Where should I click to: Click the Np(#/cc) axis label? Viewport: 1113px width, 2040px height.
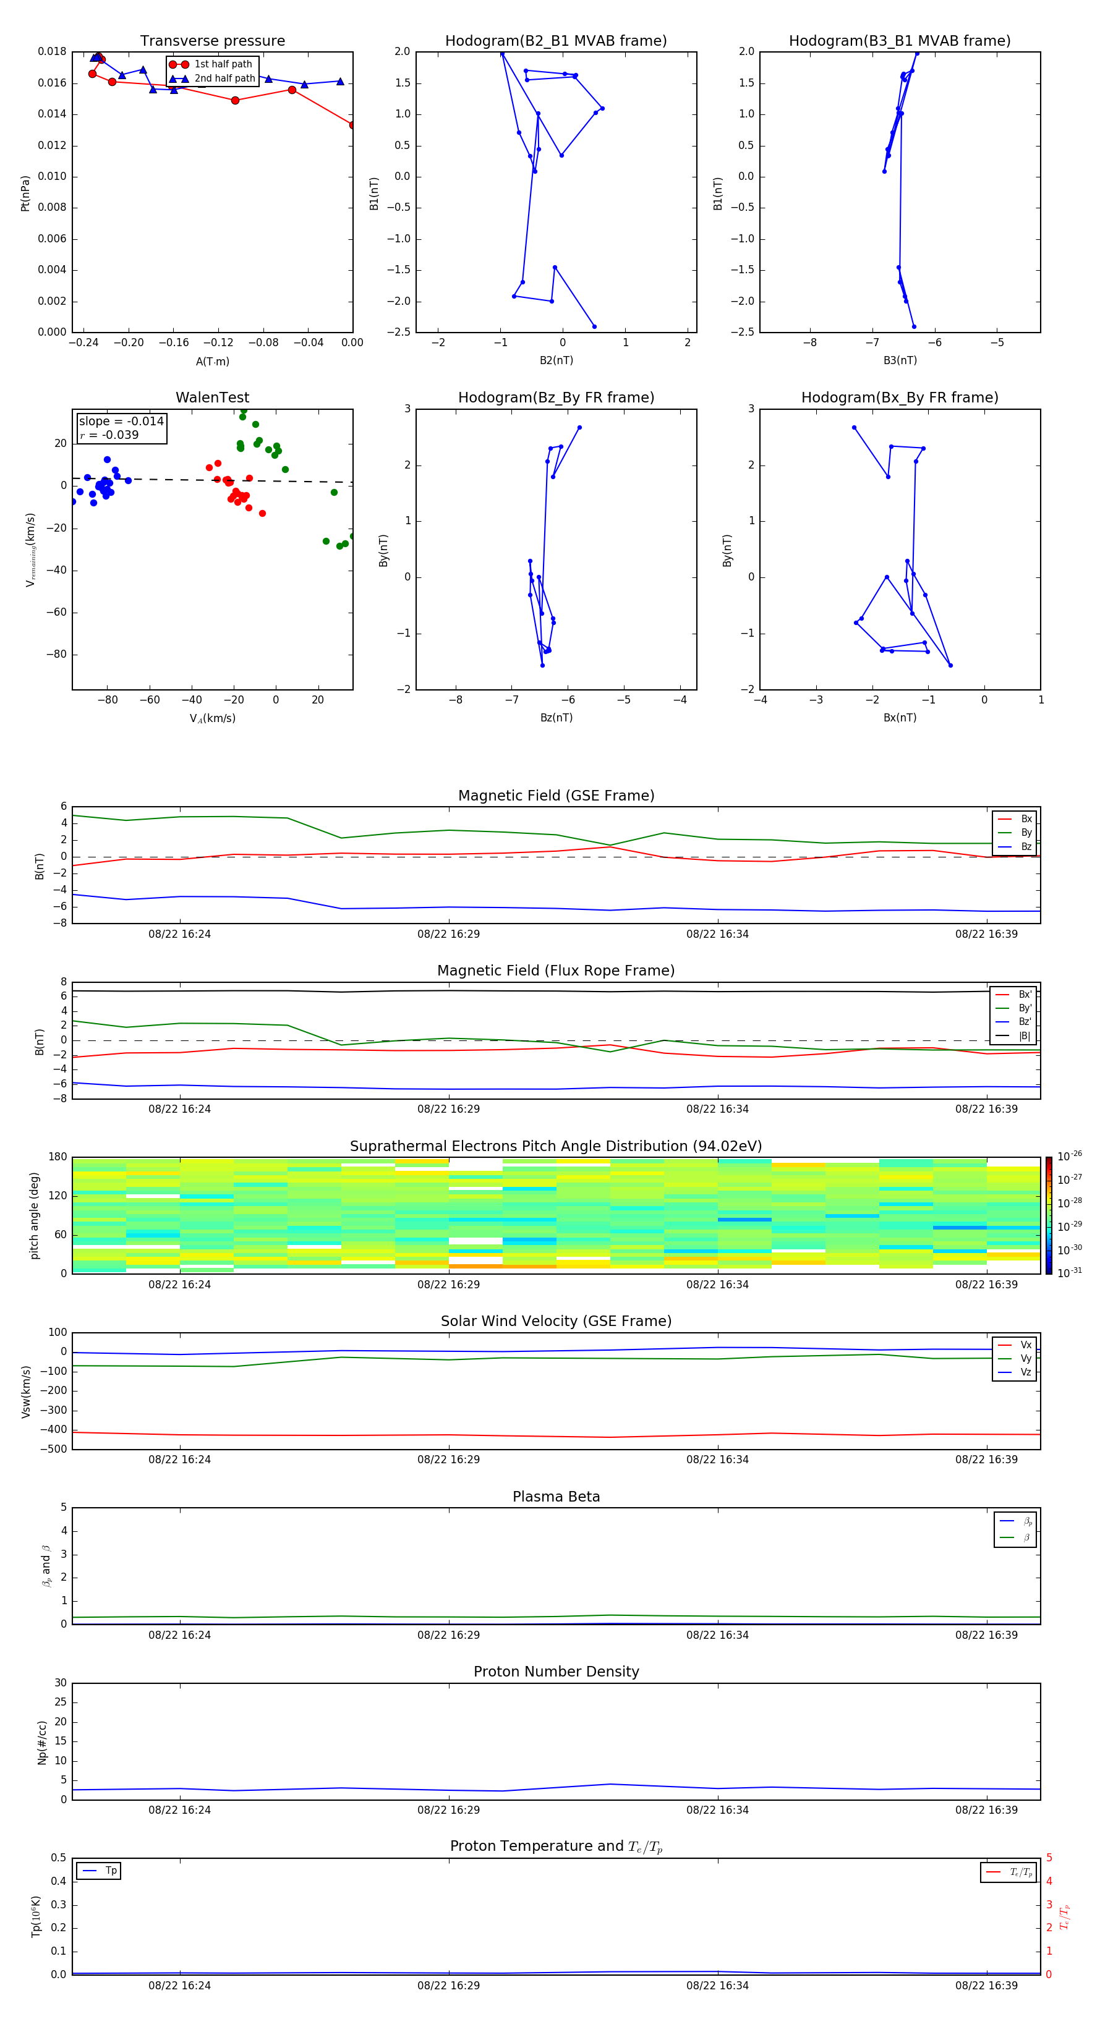pyautogui.click(x=42, y=1742)
